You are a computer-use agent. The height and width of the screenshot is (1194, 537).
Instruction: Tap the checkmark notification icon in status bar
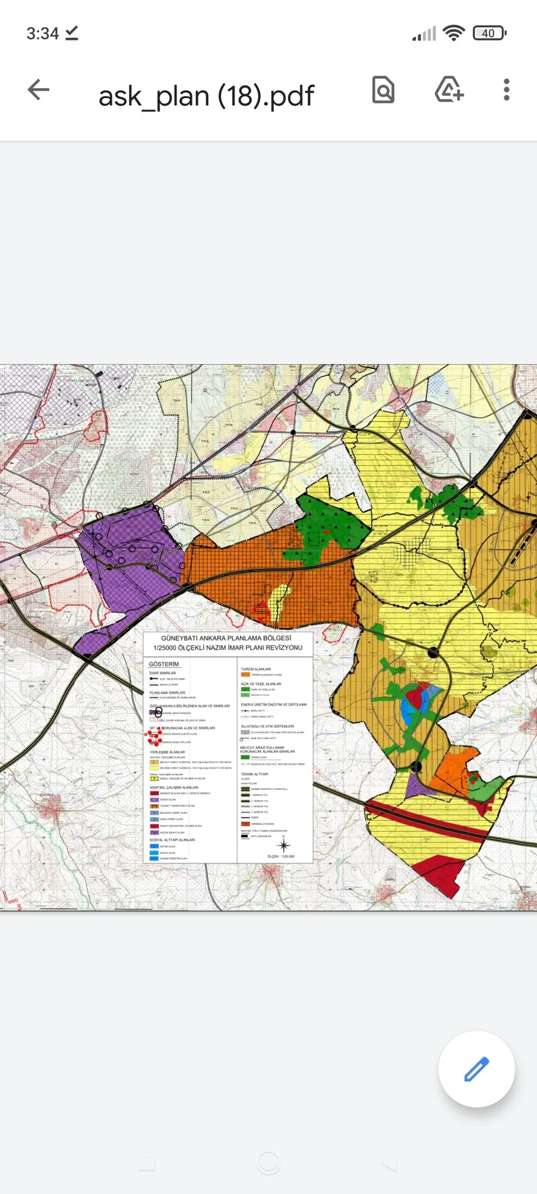(71, 33)
